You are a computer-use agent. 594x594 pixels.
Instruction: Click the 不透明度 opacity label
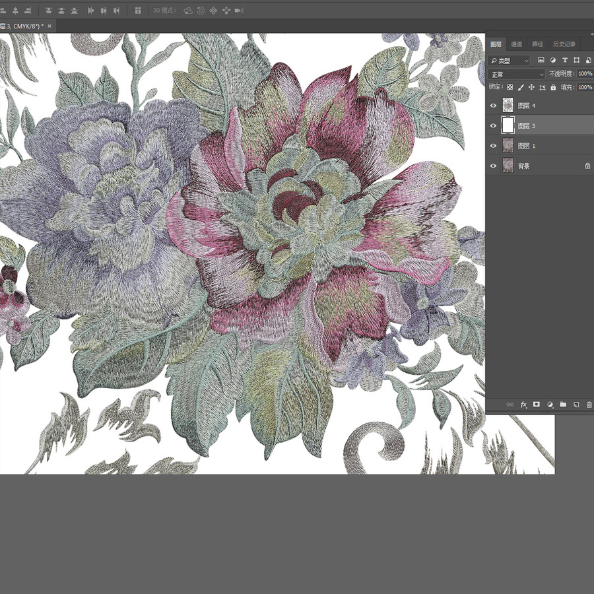point(562,74)
